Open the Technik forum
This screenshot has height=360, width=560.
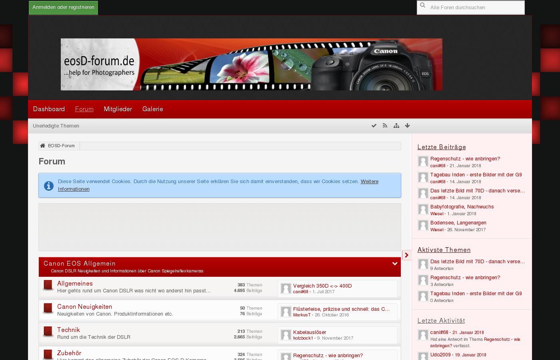[68, 330]
